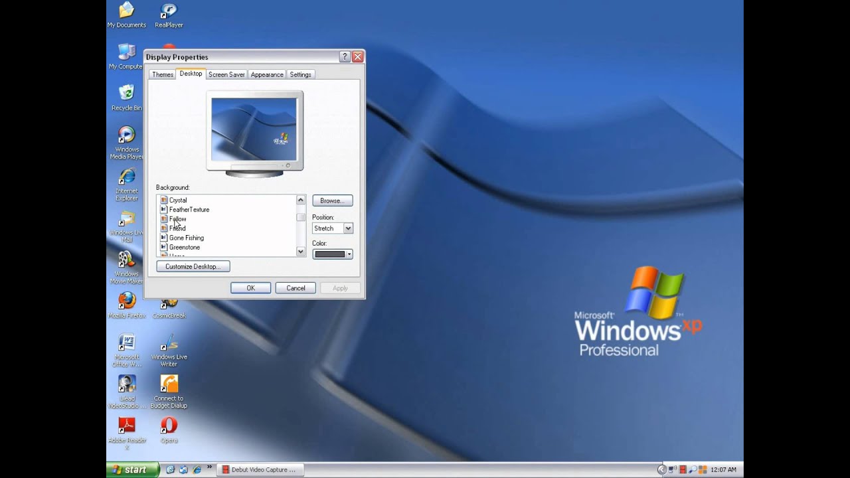Select the FeatherTexture background entry
Screen dimensions: 850x478
pyautogui.click(x=189, y=210)
